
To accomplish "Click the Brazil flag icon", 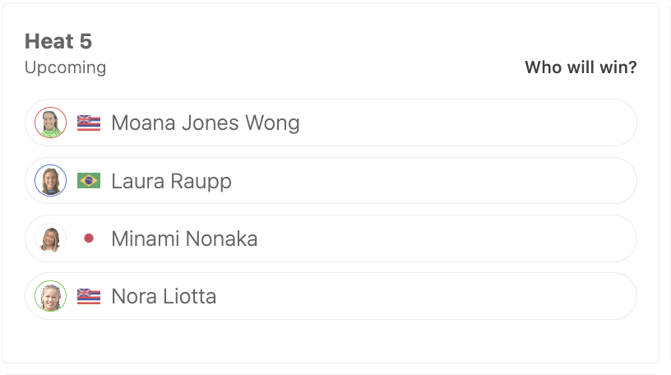I will 89,181.
